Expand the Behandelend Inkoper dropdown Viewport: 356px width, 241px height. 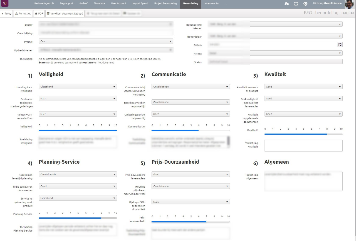(x=275, y=24)
